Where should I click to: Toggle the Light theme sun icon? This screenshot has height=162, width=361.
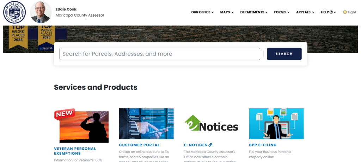(x=345, y=12)
